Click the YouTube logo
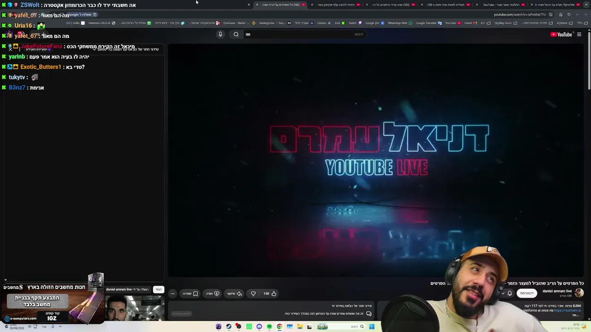 pyautogui.click(x=561, y=35)
